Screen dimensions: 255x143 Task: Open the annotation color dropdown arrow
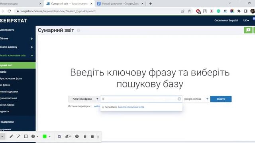pos(49,137)
